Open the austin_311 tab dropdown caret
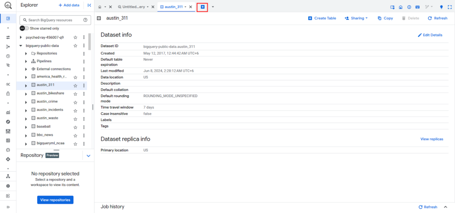This screenshot has height=213, width=455. point(185,7)
